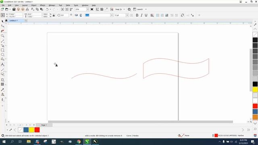Activate the Zoom magnifier tool in toolbox

coord(2,36)
